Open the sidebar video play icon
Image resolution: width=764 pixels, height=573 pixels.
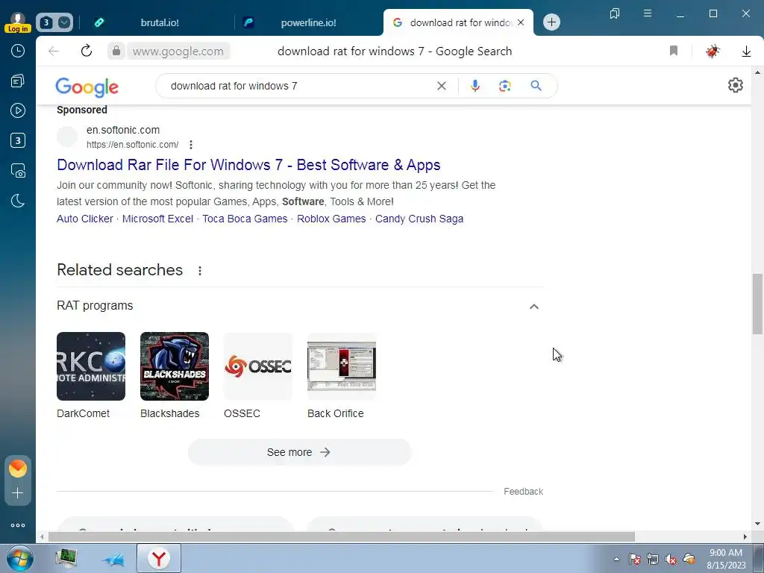(18, 110)
